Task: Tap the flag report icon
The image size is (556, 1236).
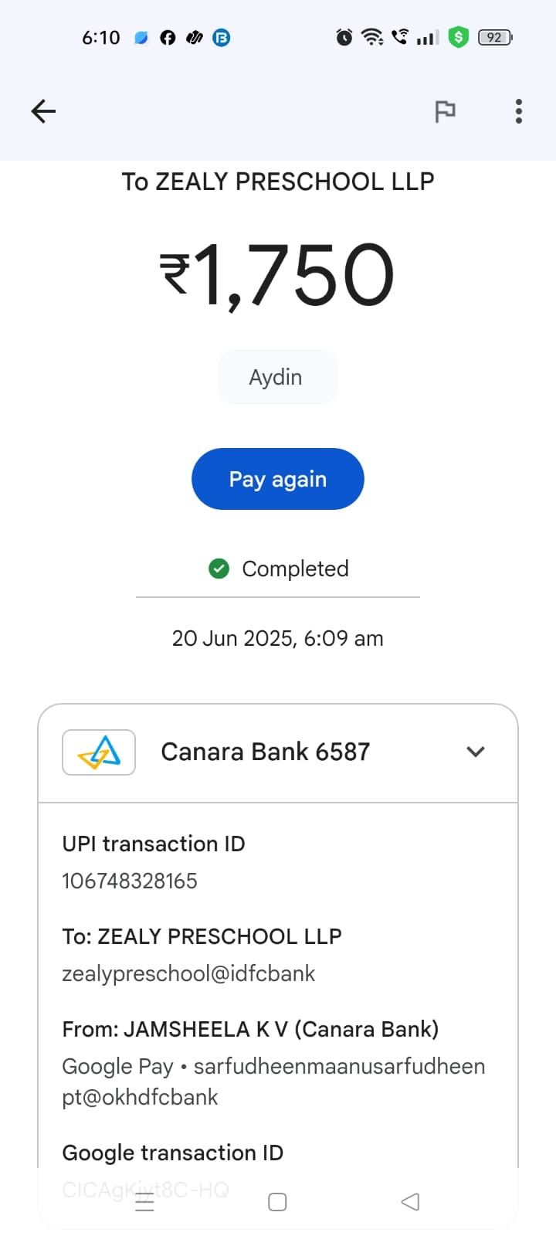Action: 445,111
